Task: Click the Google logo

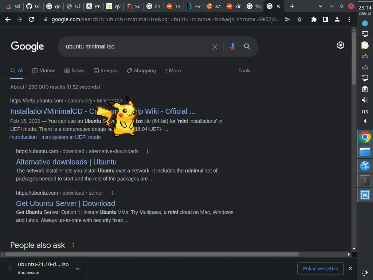Action: click(27, 46)
